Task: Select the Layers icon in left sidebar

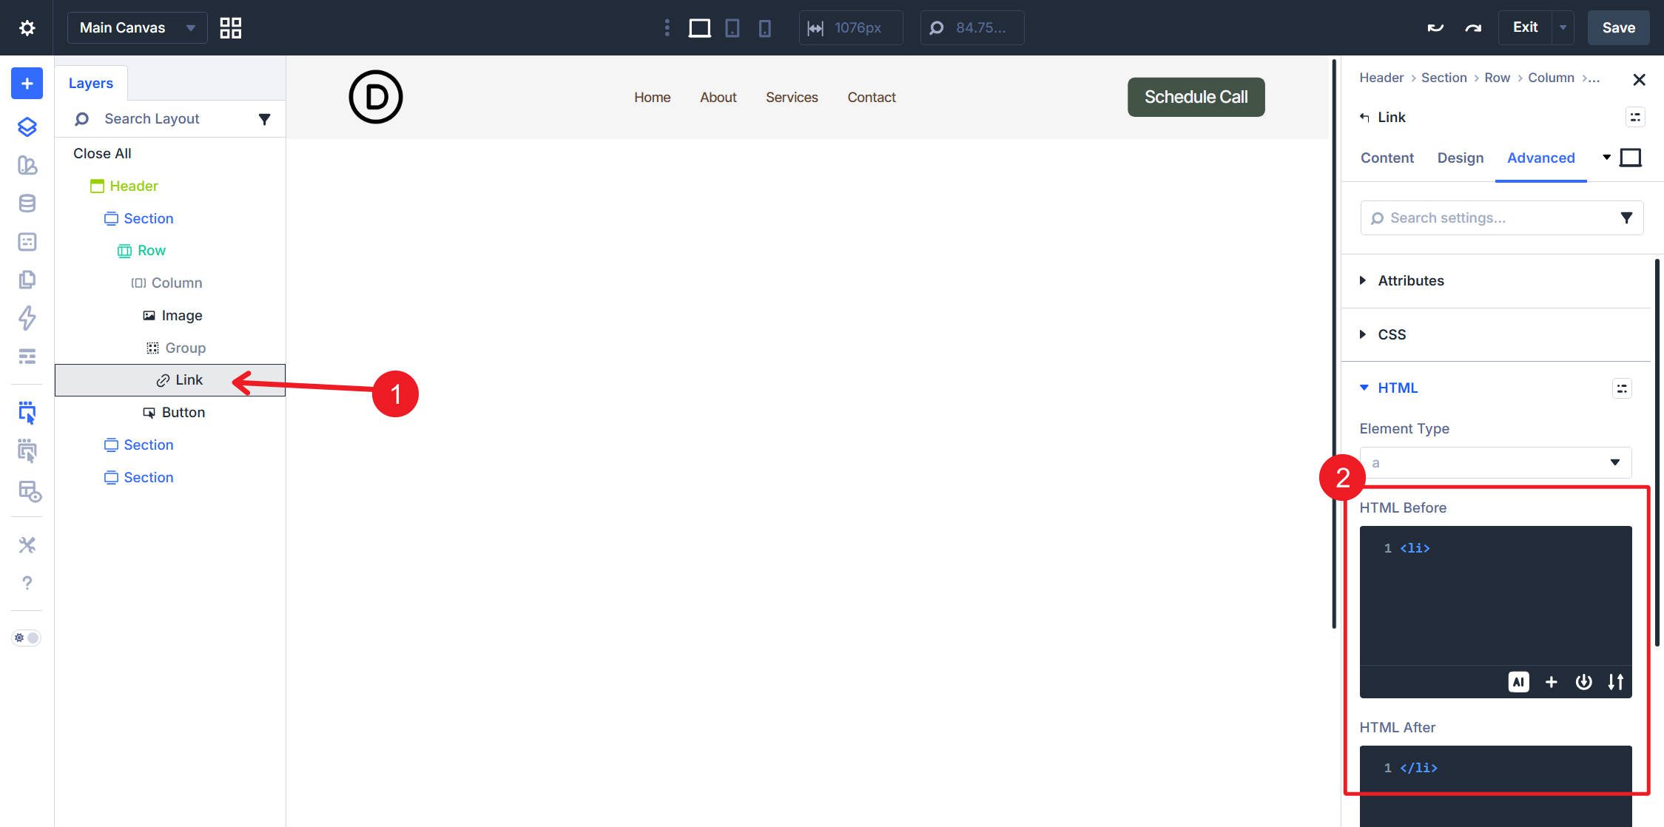Action: [x=27, y=126]
